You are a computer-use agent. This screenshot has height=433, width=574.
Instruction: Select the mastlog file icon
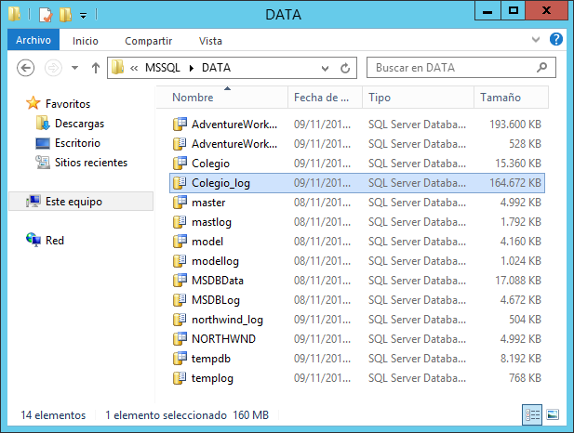(x=180, y=222)
